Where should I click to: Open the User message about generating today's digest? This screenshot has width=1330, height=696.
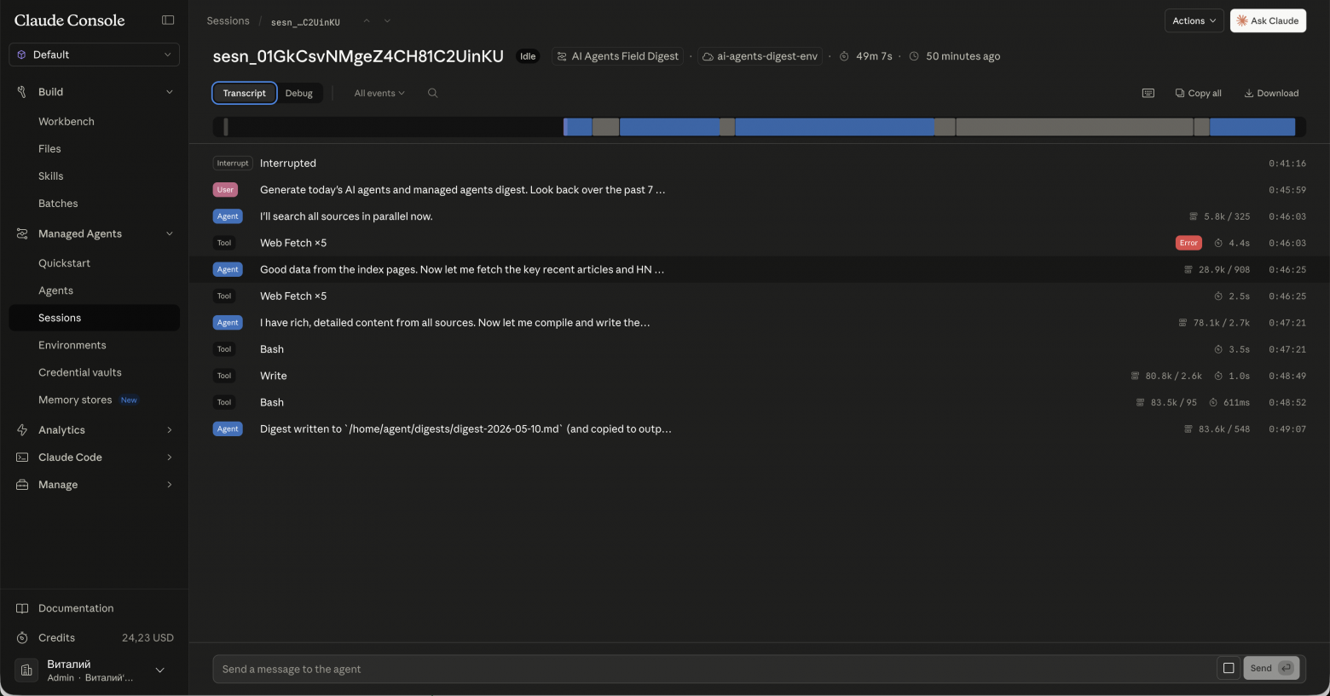(759, 190)
